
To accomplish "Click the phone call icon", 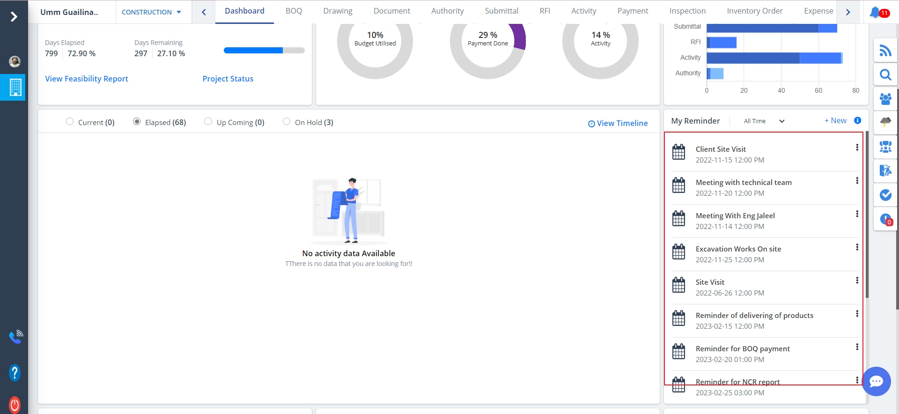I will (x=15, y=336).
